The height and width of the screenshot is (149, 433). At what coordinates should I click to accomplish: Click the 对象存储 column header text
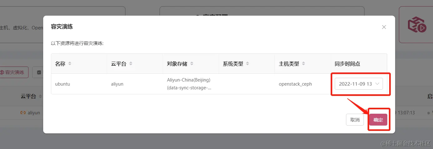pyautogui.click(x=177, y=64)
